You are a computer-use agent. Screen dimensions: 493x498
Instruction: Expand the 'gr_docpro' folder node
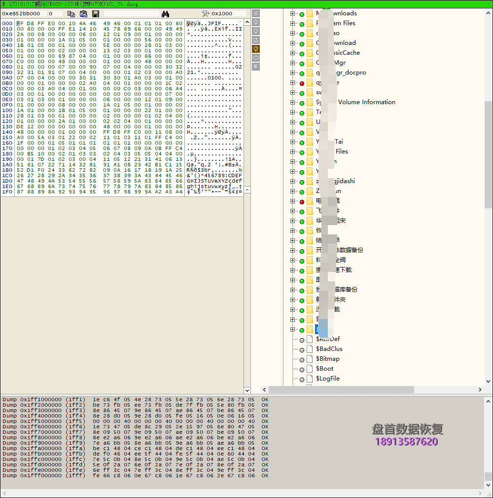292,73
